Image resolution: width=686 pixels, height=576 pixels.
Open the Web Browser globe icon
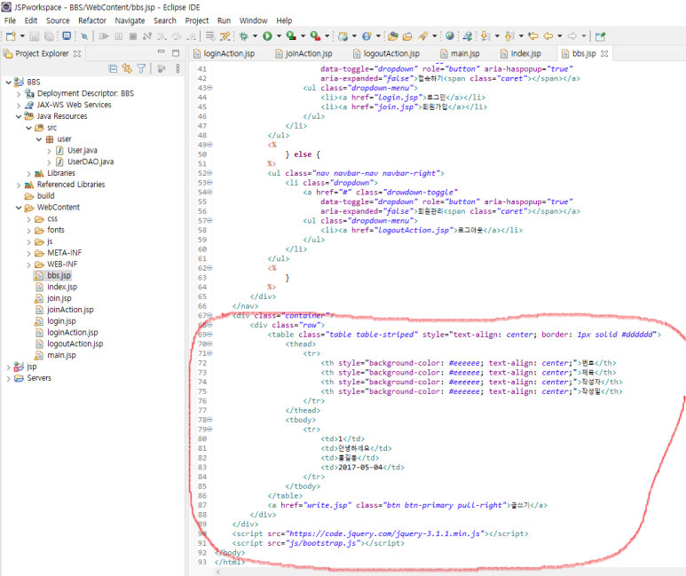(450, 36)
